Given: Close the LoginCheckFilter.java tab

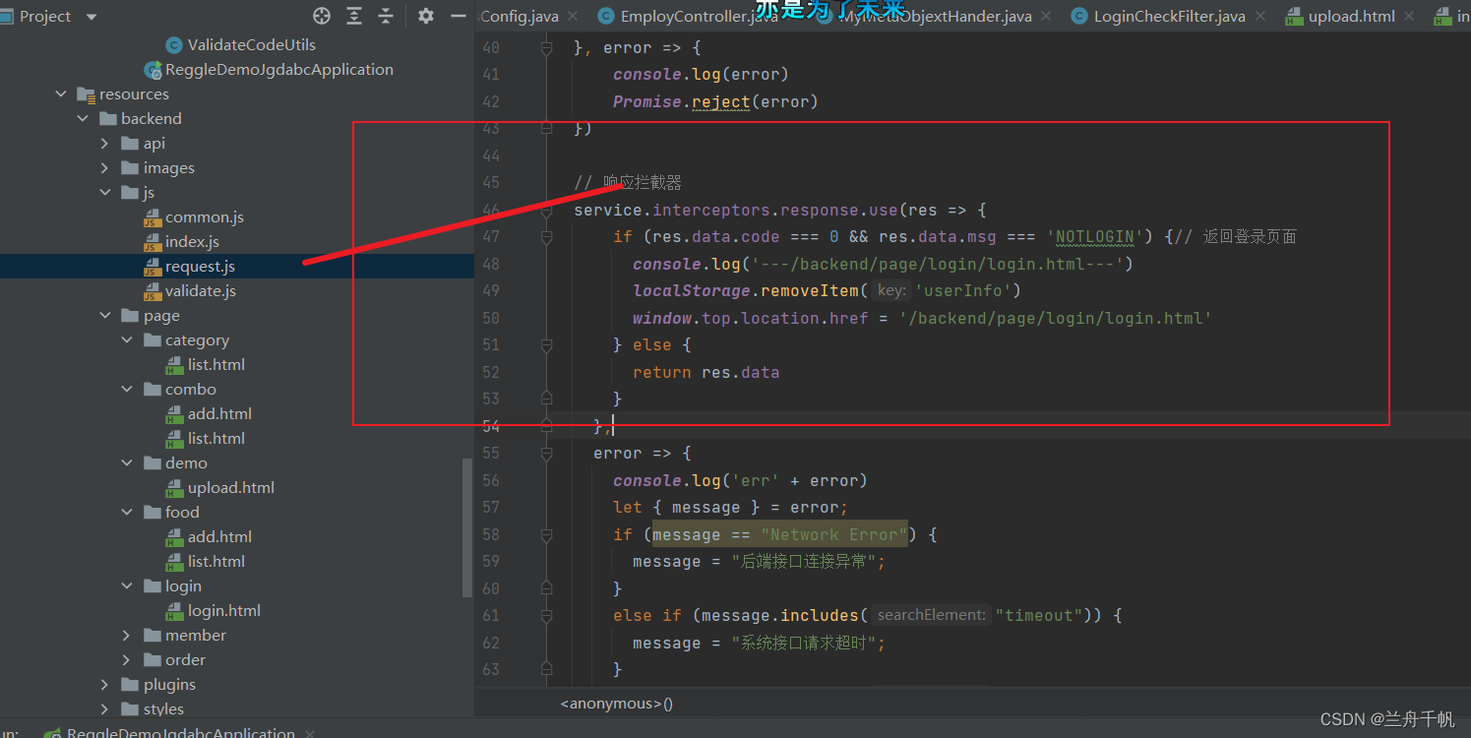Looking at the screenshot, I should click(1259, 16).
